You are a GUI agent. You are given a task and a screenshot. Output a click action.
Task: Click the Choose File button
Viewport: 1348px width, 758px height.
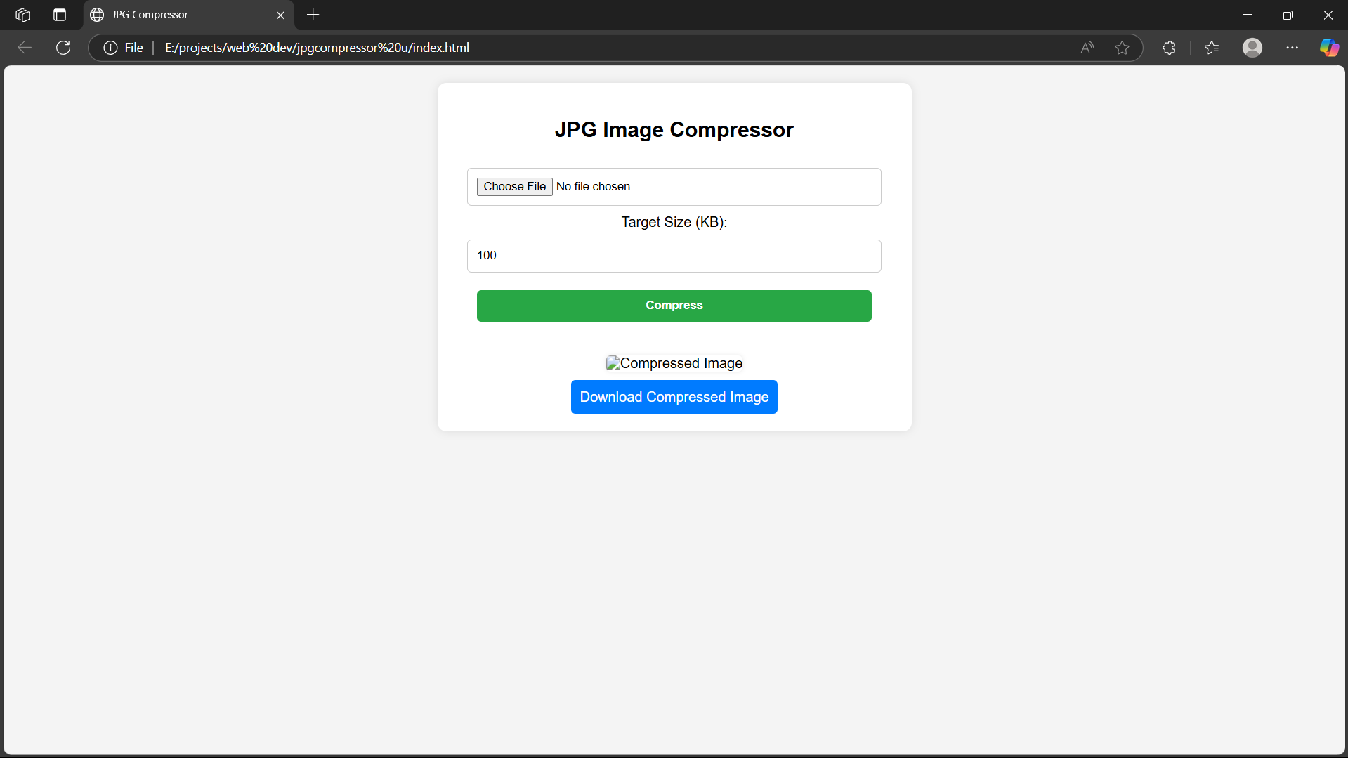[x=514, y=187]
